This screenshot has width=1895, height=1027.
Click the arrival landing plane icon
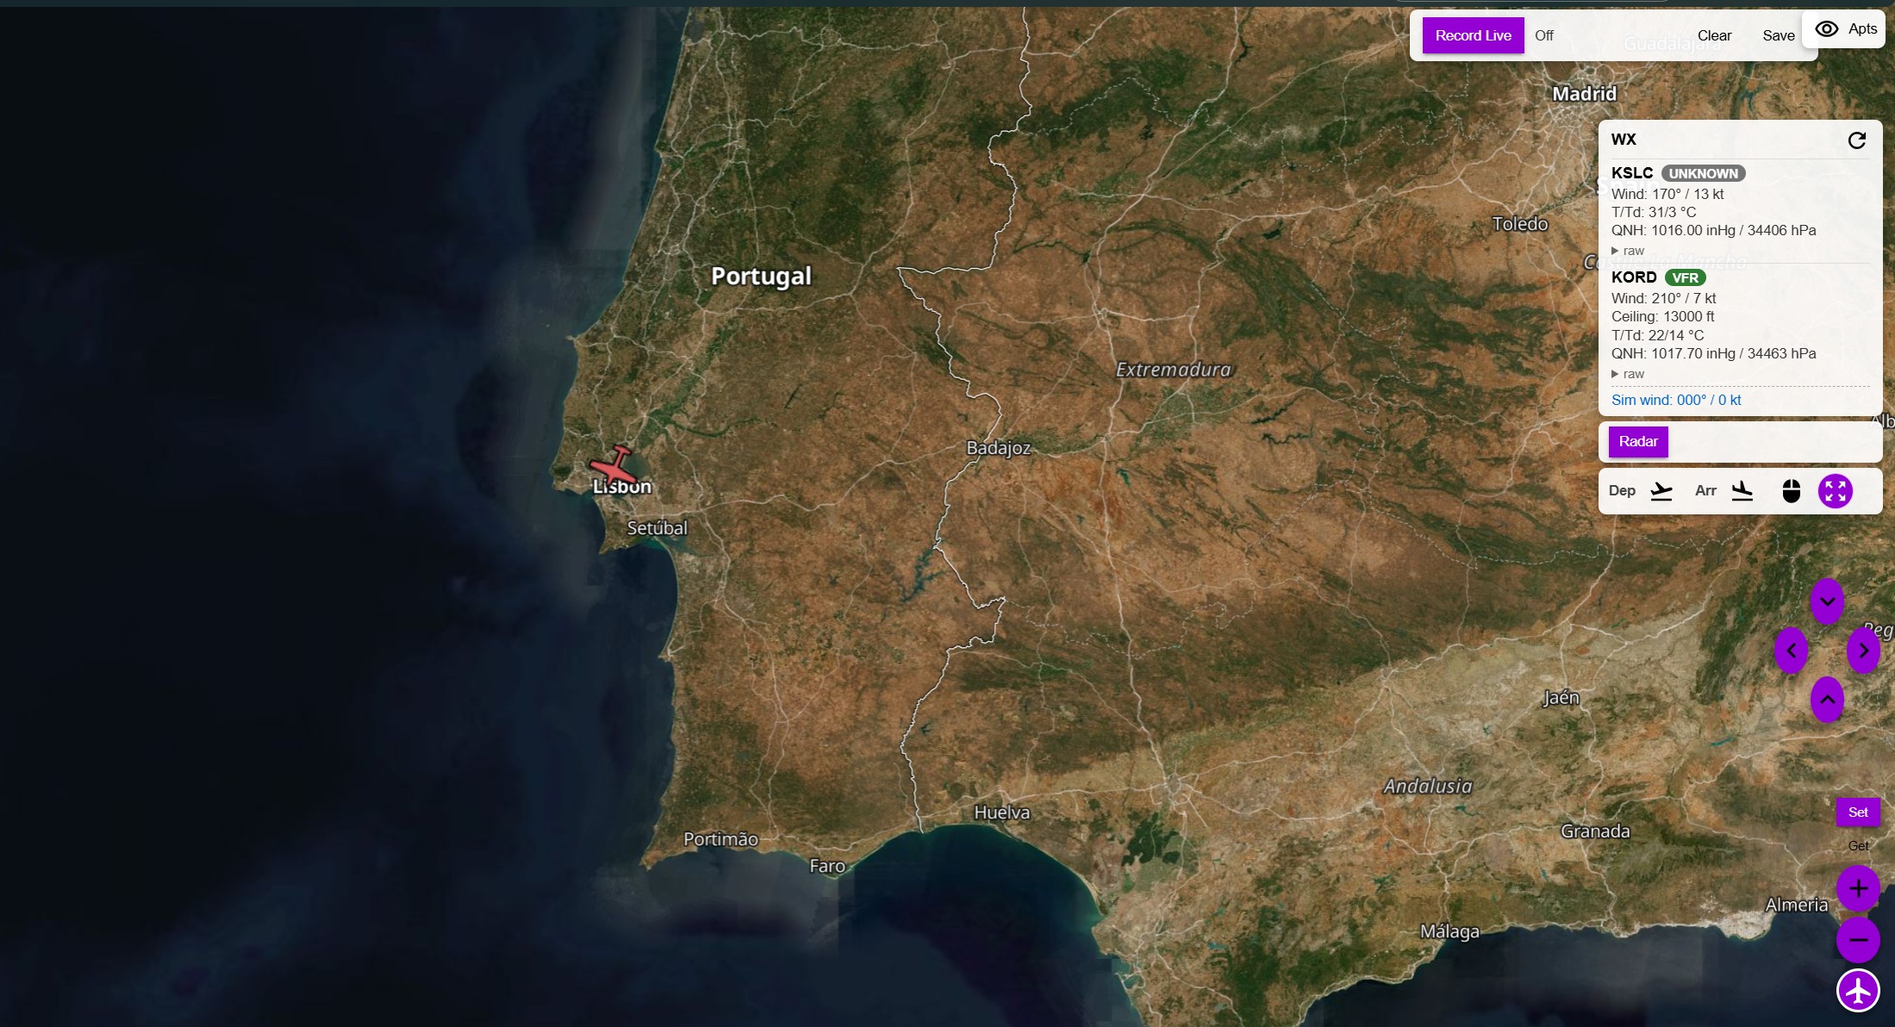pos(1742,491)
